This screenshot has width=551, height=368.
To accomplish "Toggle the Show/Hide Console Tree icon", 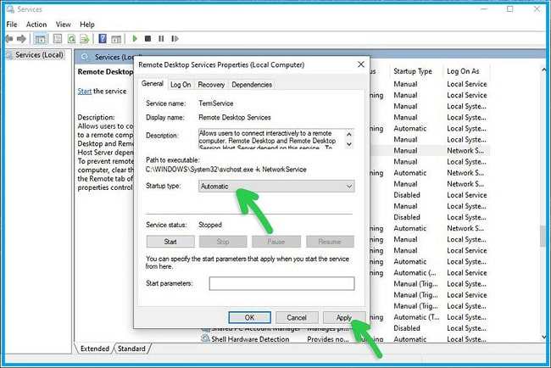I will [x=40, y=39].
